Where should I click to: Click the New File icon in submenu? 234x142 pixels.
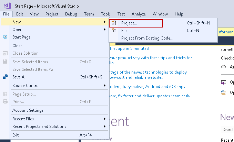pyautogui.click(x=114, y=31)
